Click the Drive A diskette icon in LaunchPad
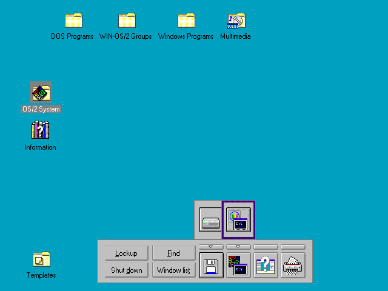This screenshot has height=291, width=388. [x=211, y=266]
